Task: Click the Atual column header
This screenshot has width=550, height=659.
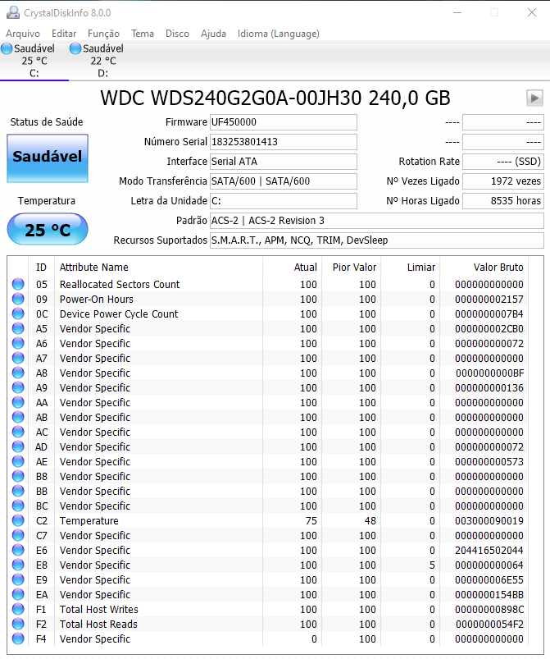Action: 293,268
